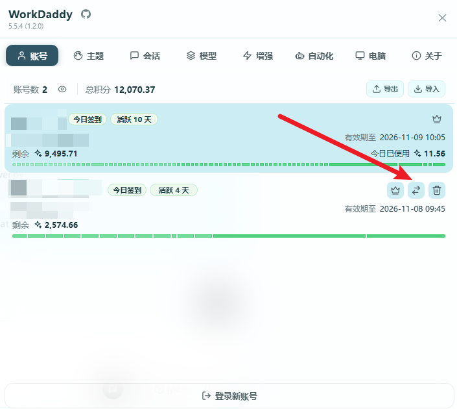Click the remaining value 2,574.66
The image size is (457, 409).
click(61, 225)
